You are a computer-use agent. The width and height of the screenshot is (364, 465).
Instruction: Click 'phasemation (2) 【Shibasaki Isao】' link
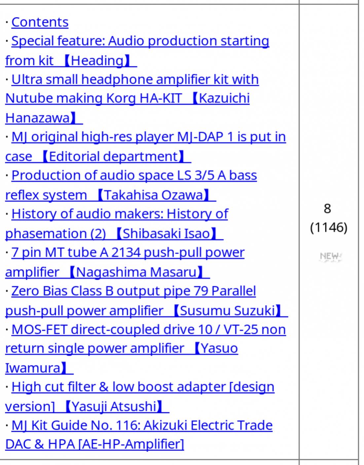(114, 234)
